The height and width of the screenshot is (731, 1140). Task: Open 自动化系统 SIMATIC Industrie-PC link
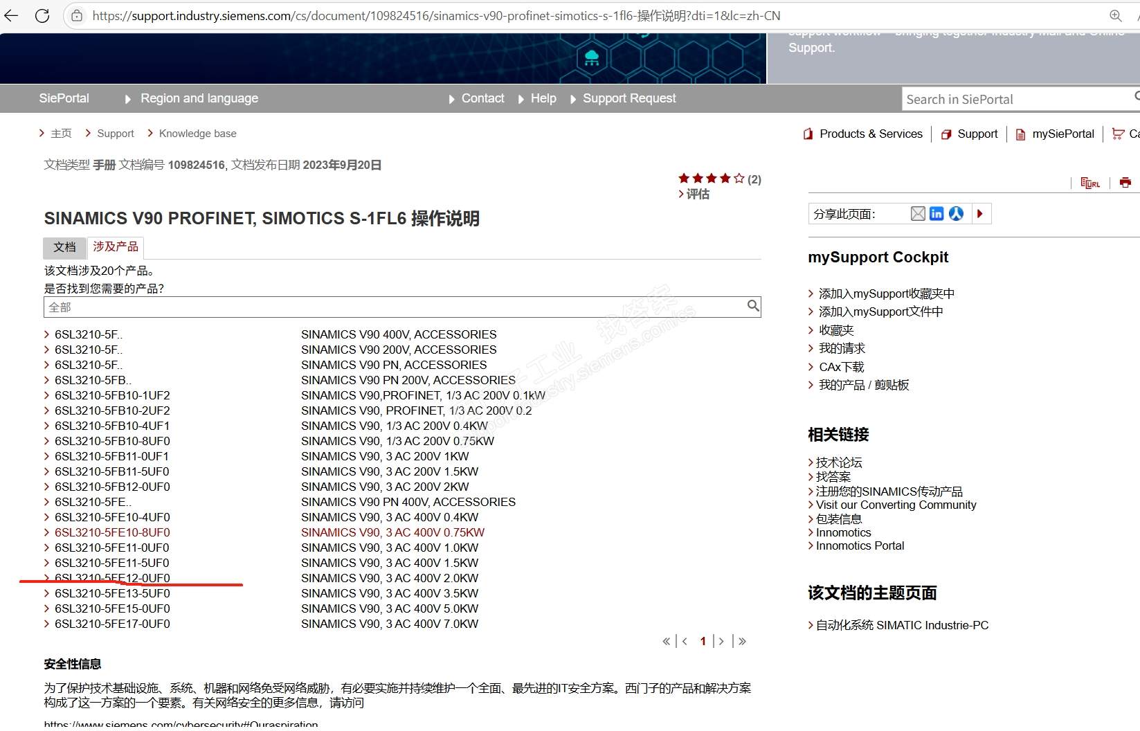(x=903, y=626)
